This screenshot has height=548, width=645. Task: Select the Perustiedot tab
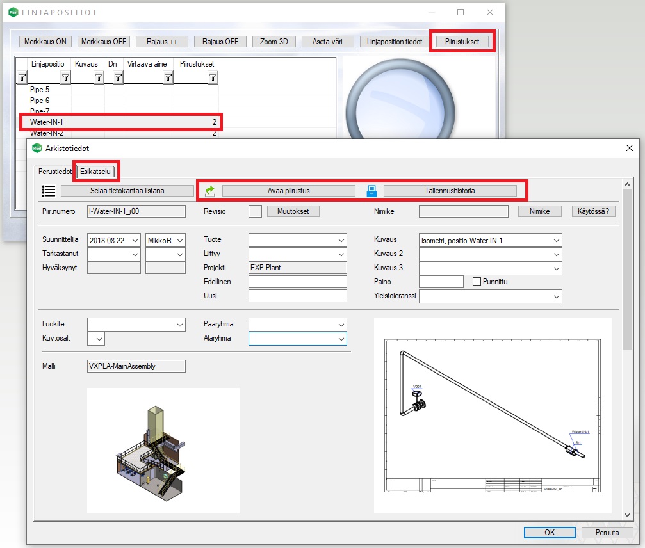click(55, 172)
